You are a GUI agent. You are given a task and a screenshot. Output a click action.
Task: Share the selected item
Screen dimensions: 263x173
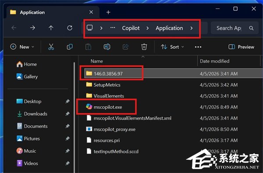point(125,47)
